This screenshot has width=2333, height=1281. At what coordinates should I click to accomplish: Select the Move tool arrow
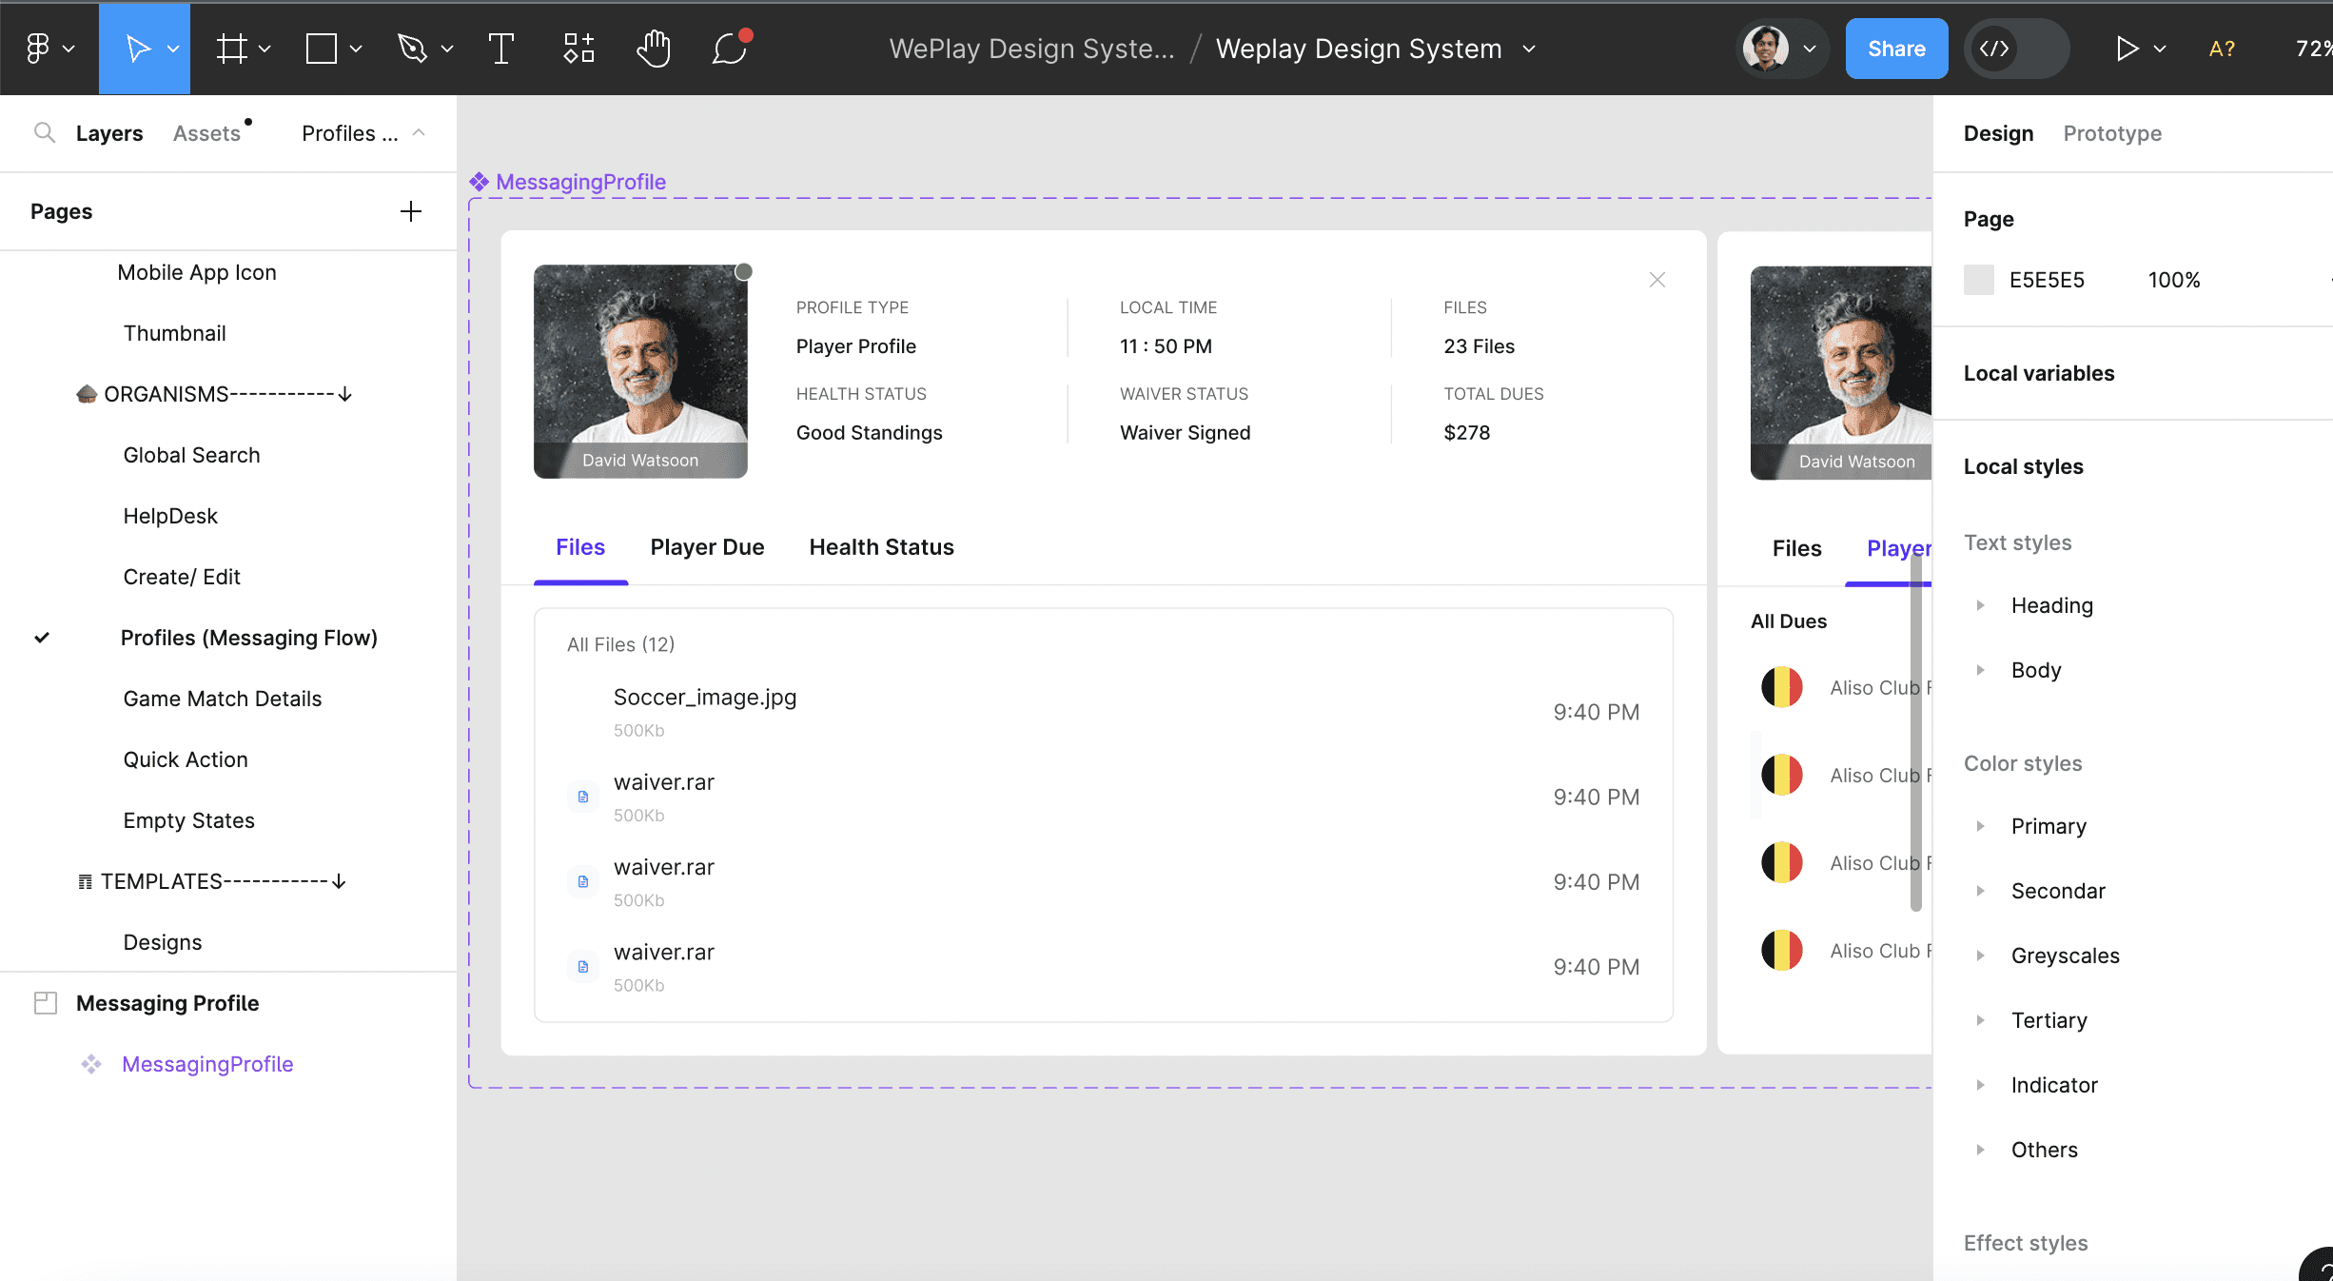tap(138, 49)
